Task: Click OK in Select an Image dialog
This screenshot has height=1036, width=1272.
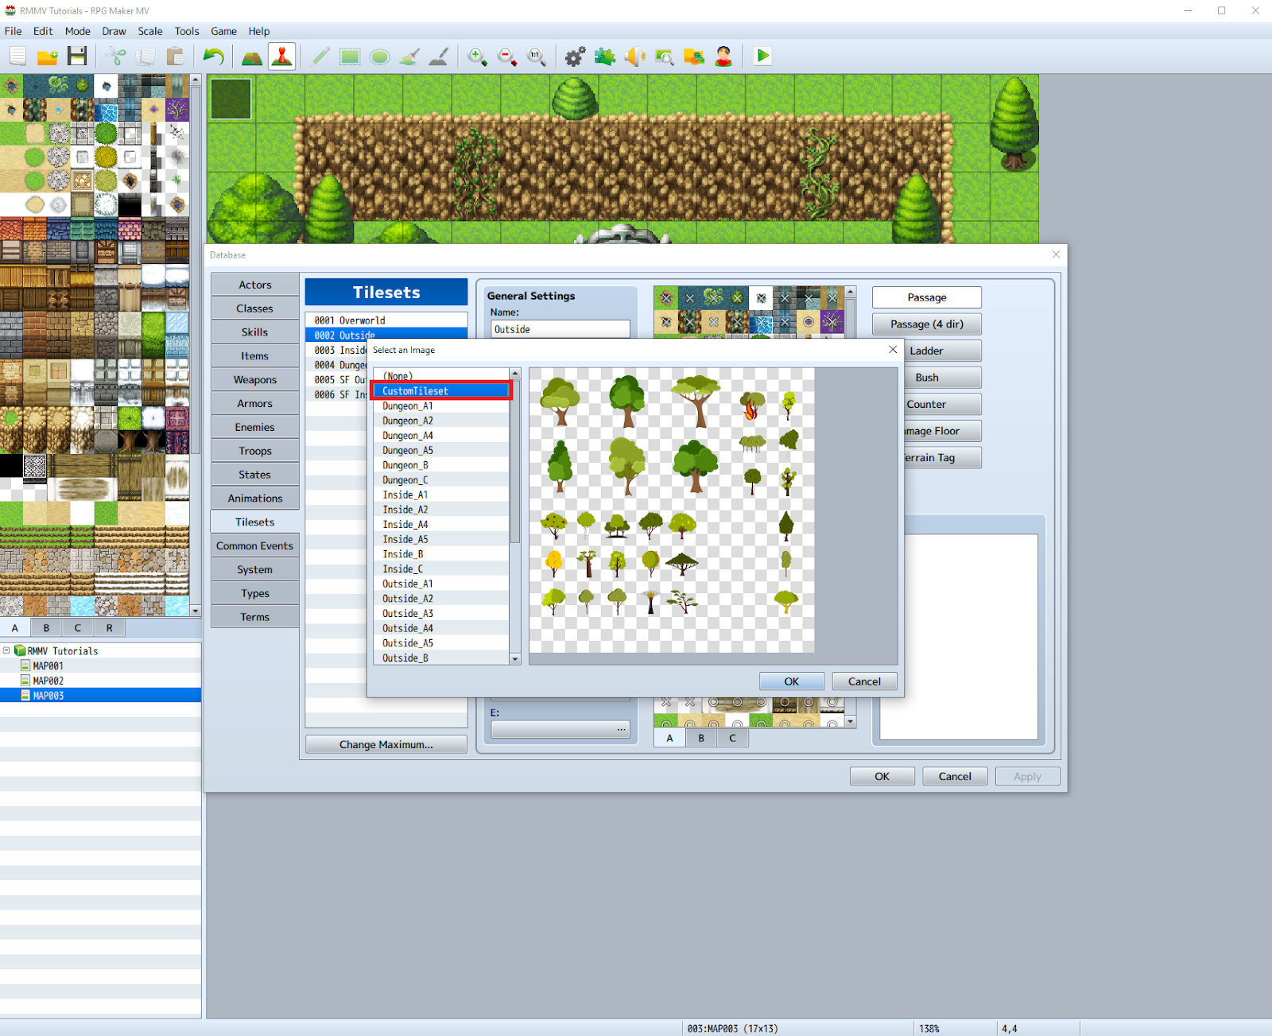Action: point(792,681)
